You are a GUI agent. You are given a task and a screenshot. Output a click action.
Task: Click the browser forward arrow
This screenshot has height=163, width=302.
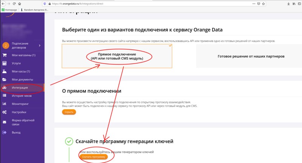pos(9,4)
